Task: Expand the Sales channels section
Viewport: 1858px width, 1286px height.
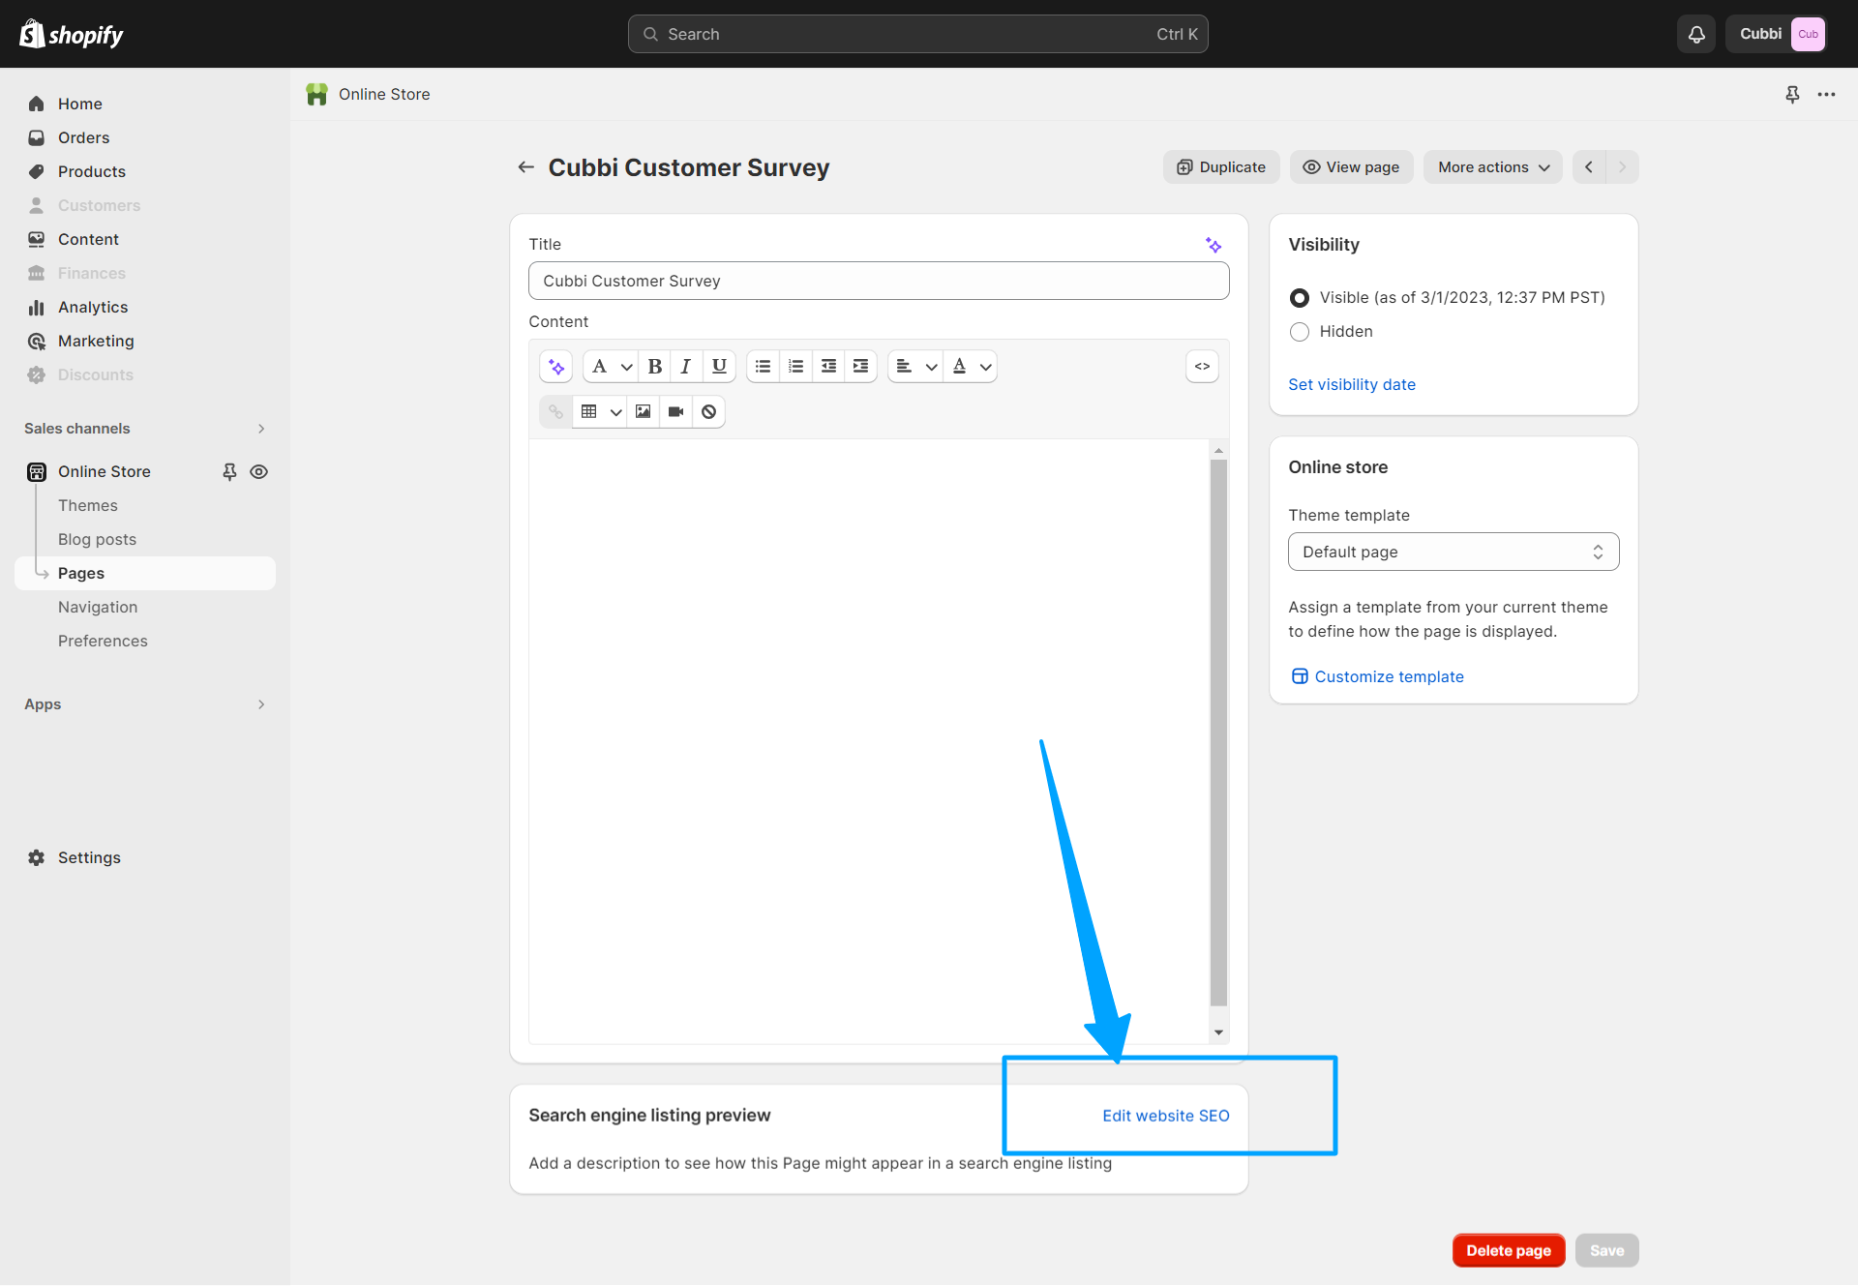Action: point(261,429)
